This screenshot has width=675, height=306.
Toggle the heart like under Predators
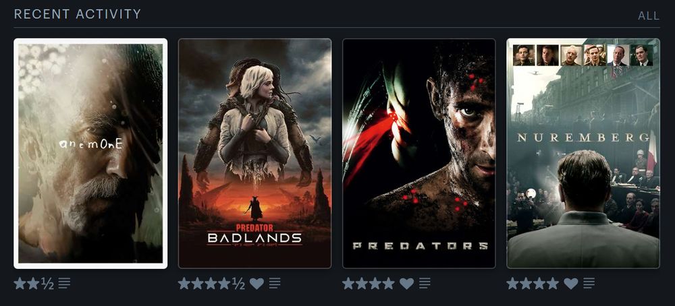(406, 283)
